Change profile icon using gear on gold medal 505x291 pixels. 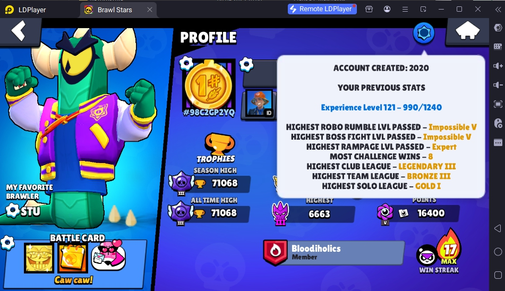[186, 63]
